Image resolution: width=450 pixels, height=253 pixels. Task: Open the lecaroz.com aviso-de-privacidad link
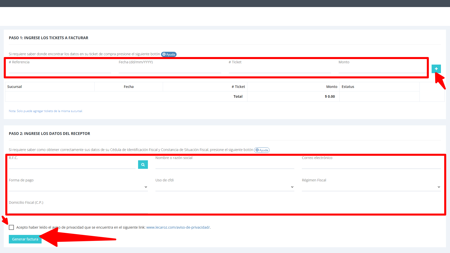[x=178, y=227]
